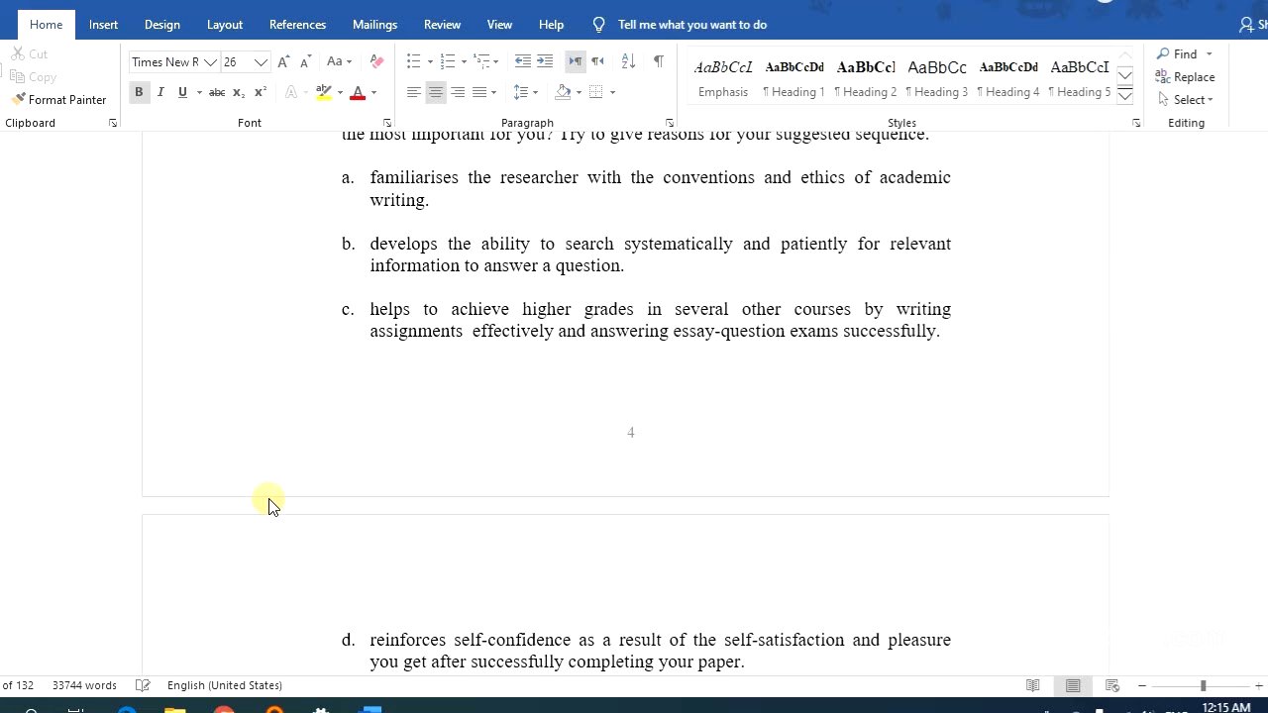Switch to Read Mode view
Screen dimensions: 1268x713
click(x=1033, y=684)
